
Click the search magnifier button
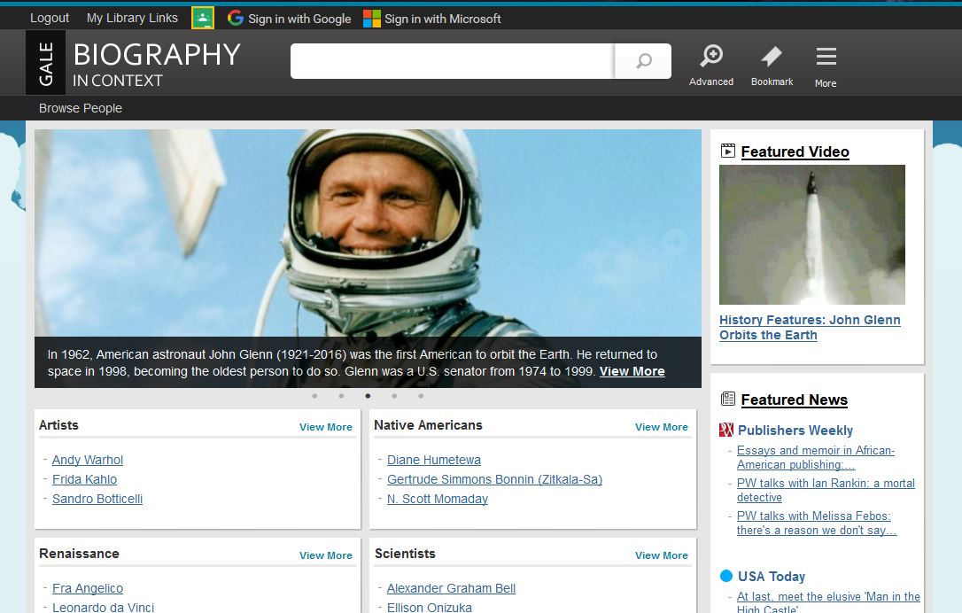[x=643, y=61]
